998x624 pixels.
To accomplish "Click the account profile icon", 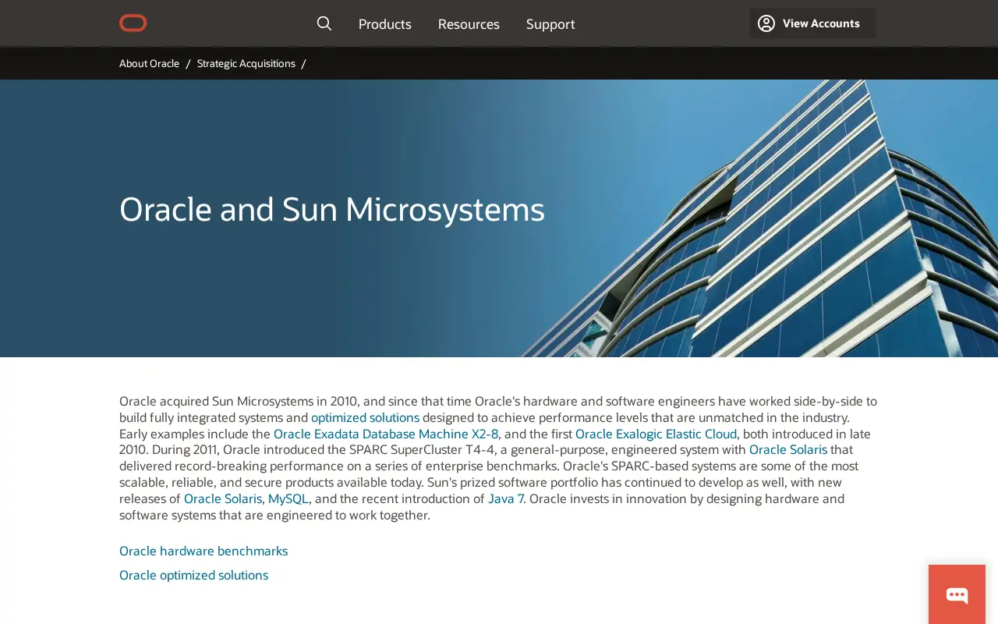I will tap(766, 23).
